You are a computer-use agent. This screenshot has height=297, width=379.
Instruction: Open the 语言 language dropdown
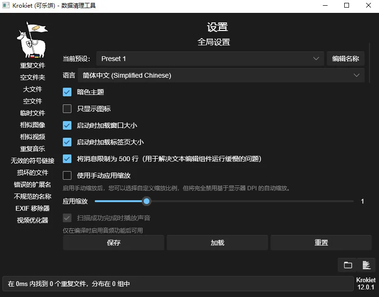(221, 75)
